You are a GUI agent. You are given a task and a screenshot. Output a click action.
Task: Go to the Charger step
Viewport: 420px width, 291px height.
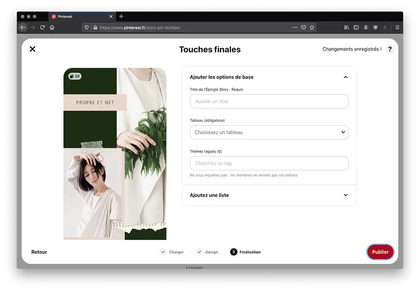tap(172, 252)
